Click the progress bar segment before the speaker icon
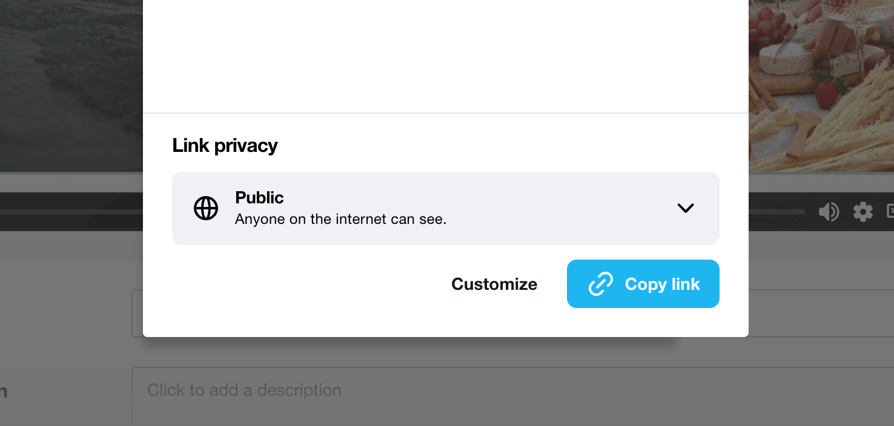The image size is (894, 426). (776, 212)
